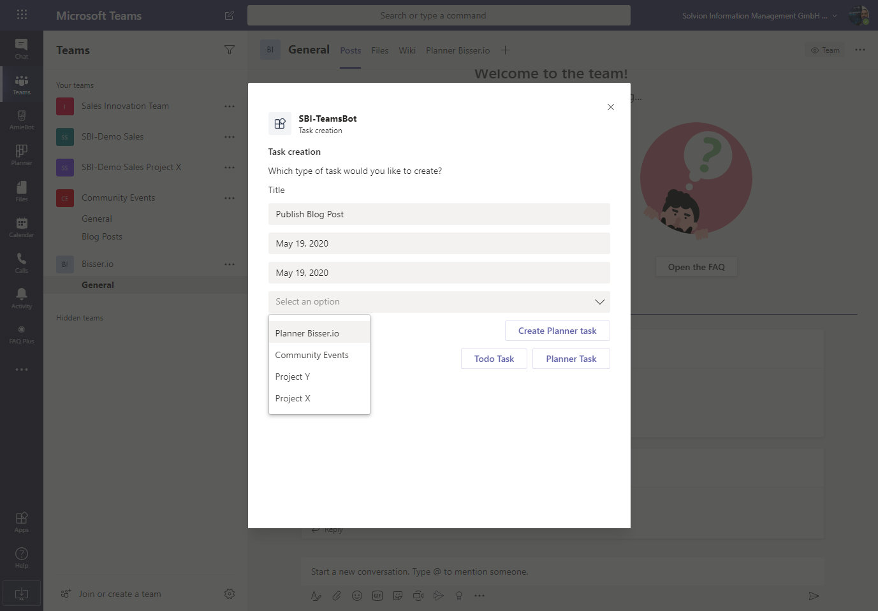Click the Planner Task button
The height and width of the screenshot is (611, 878).
tap(571, 359)
